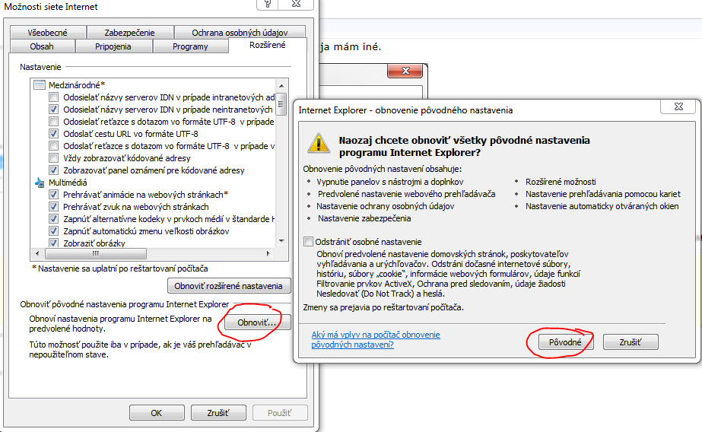The image size is (702, 432).
Task: Open the Všeobecné tab
Action: click(47, 32)
